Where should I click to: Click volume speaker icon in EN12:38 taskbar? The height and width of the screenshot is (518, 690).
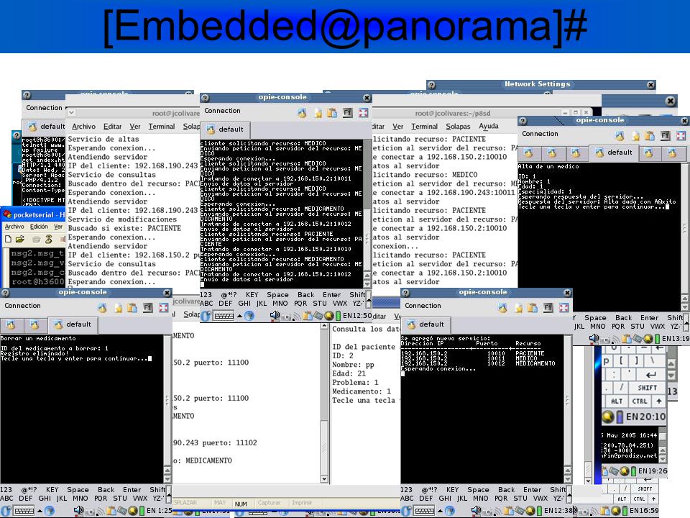pos(476,510)
